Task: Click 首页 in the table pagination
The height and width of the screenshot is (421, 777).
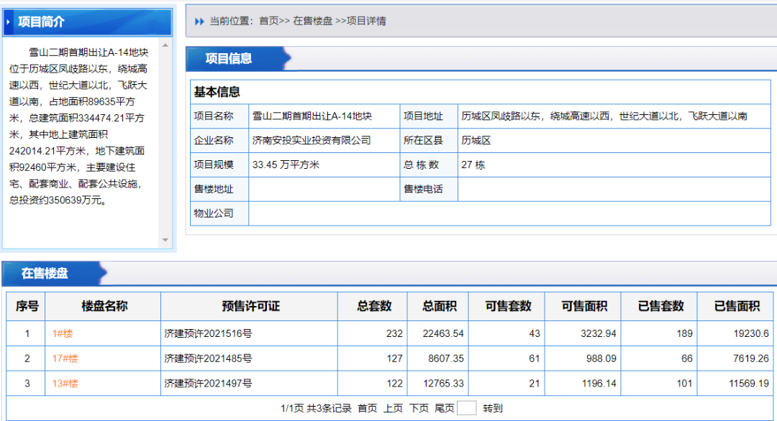Action: (367, 408)
